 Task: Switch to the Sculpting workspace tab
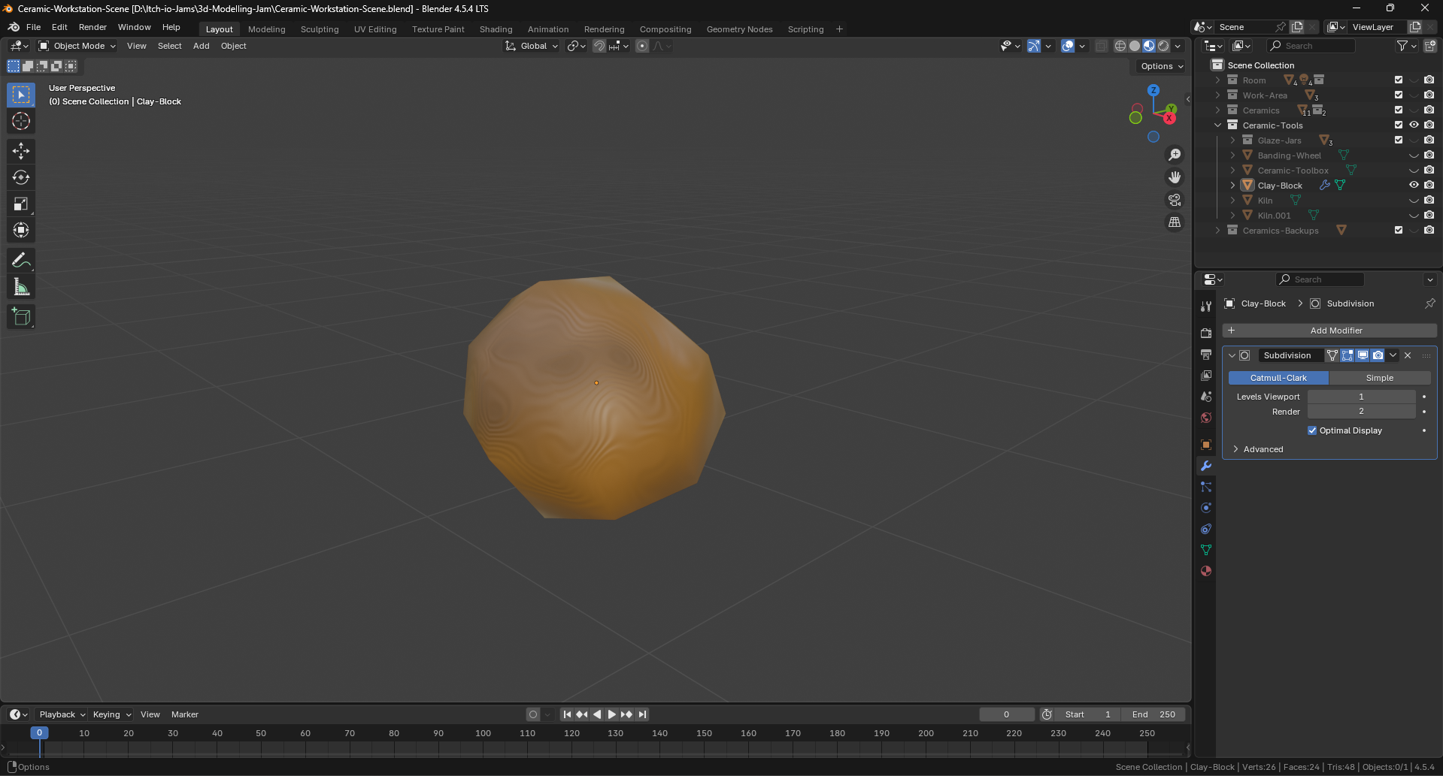(320, 29)
